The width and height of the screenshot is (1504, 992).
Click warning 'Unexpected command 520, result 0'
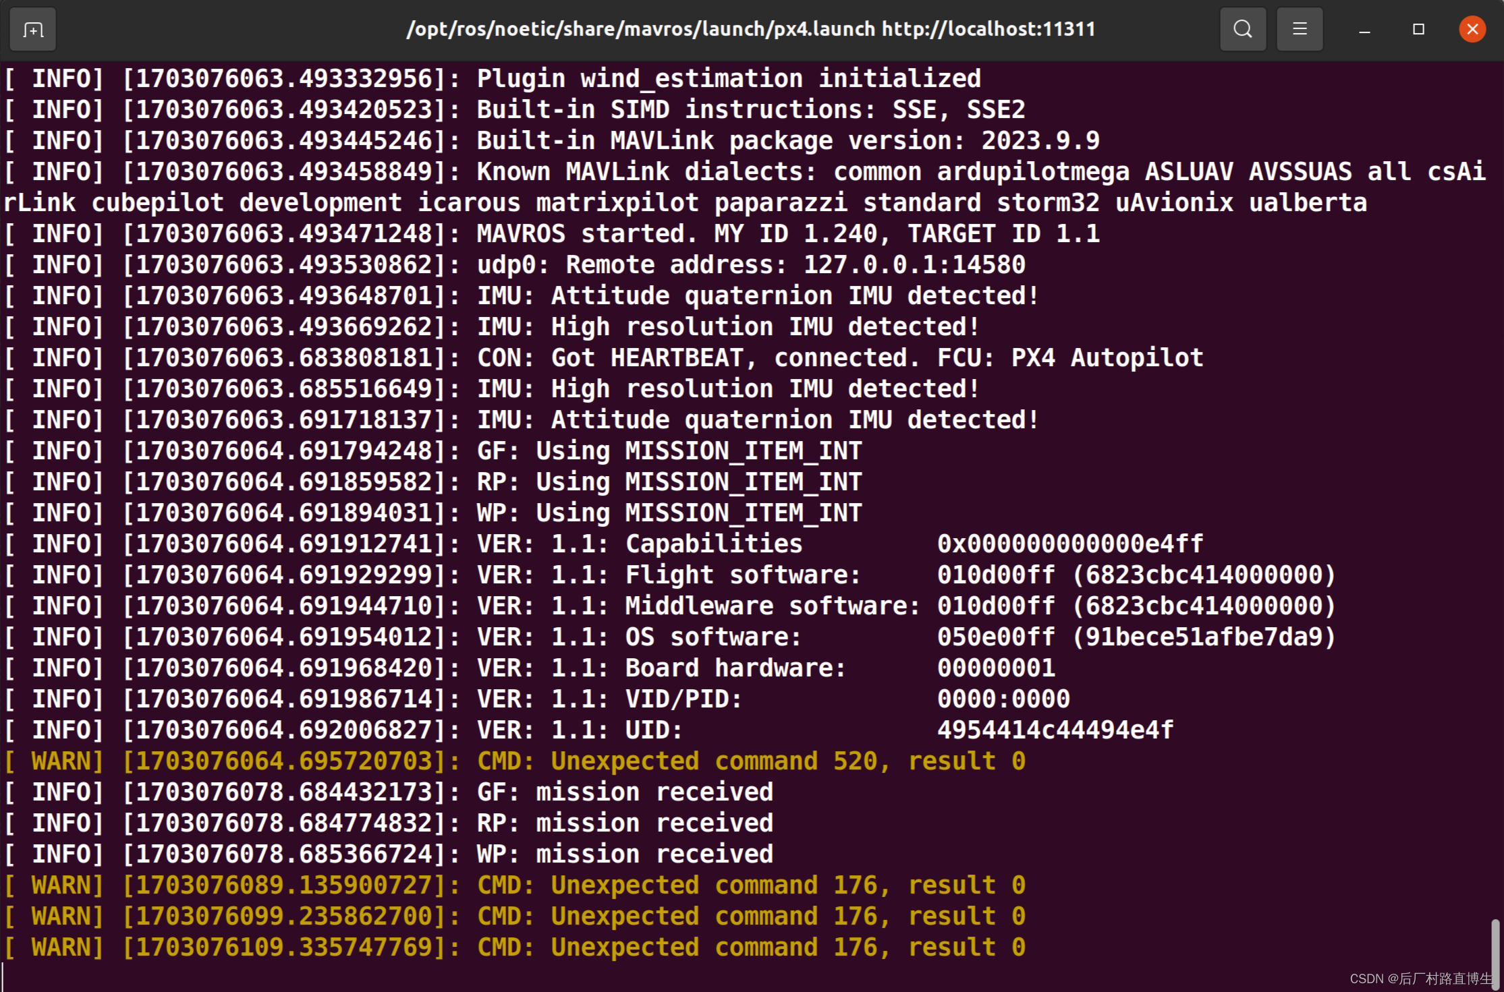tap(515, 761)
